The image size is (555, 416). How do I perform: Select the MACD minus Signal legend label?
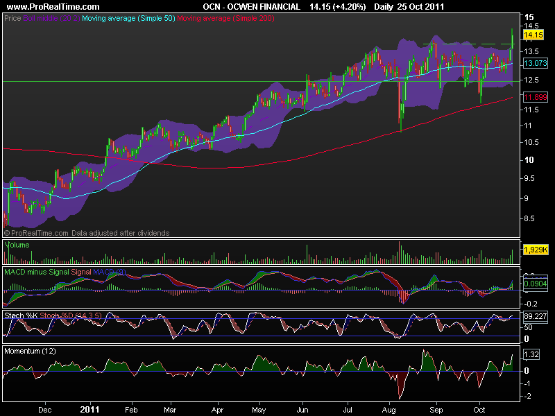pyautogui.click(x=37, y=272)
